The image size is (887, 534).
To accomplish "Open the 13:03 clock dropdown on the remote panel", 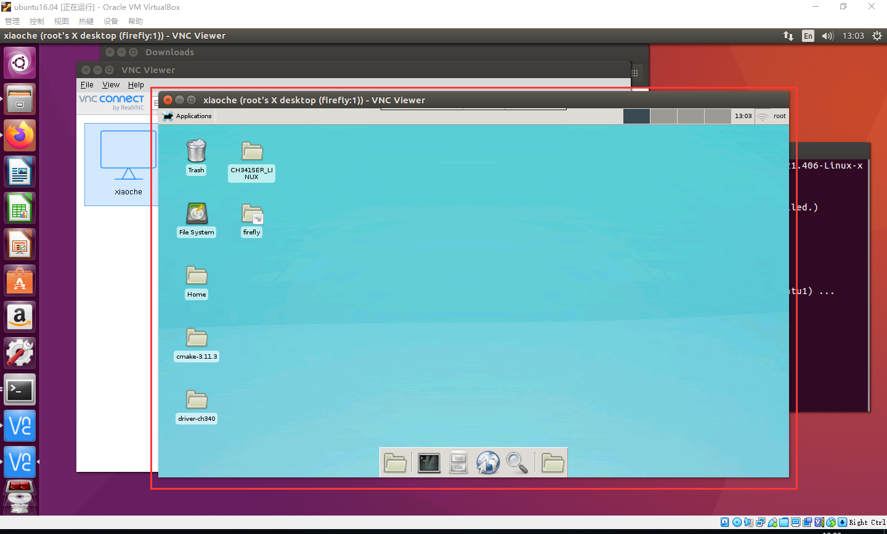I will click(x=743, y=116).
